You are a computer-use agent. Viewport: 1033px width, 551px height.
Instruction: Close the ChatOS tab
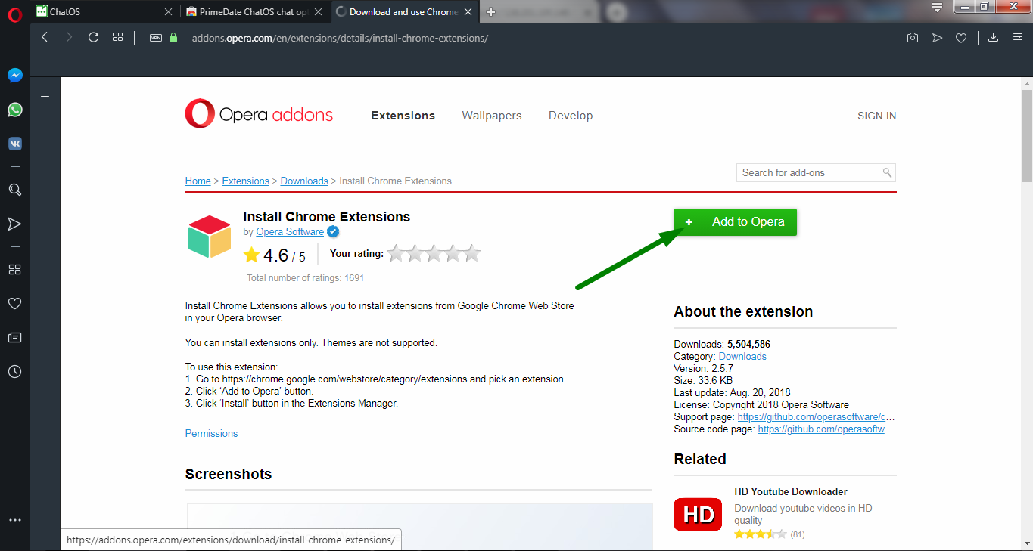168,11
